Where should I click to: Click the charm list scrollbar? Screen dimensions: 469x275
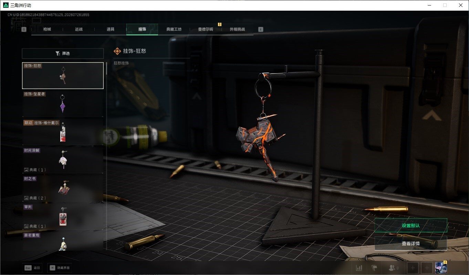point(106,68)
